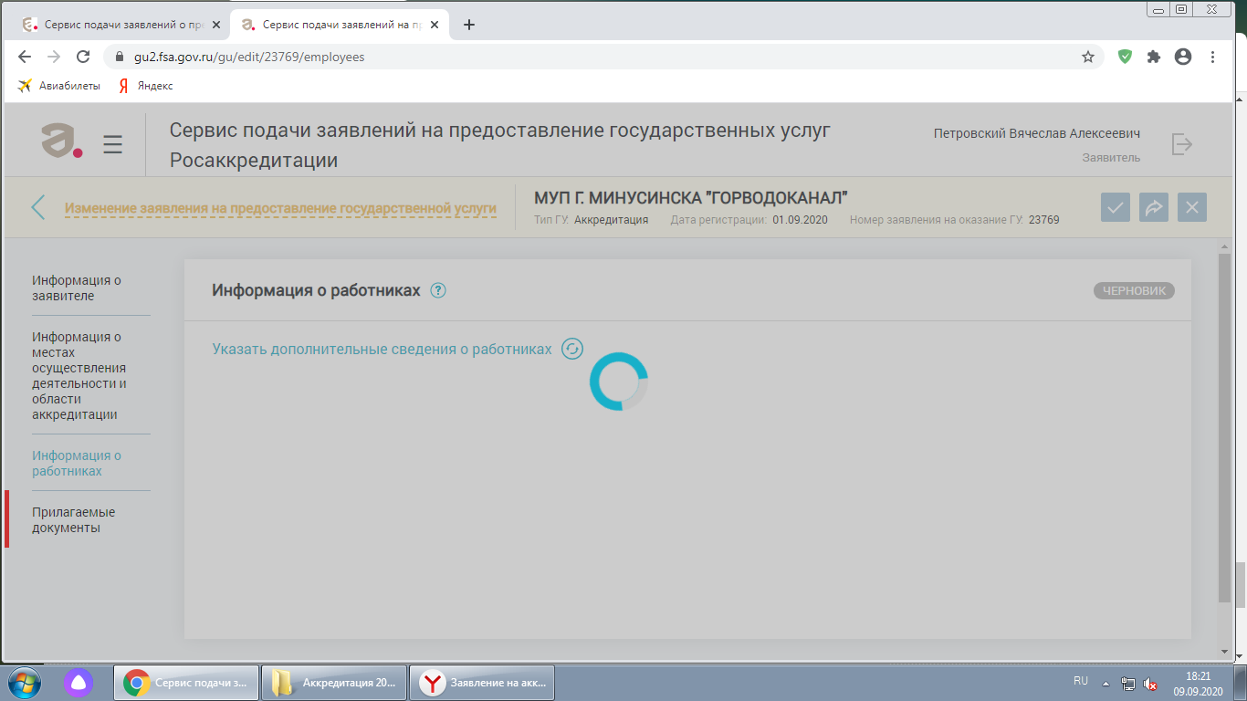Open Авиабилеты bookmark
Screen dimensions: 1247x701
coord(59,86)
